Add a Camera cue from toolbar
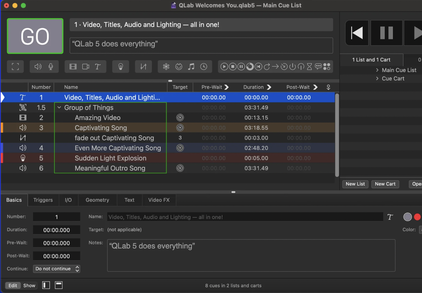422x293 pixels. tap(86, 67)
